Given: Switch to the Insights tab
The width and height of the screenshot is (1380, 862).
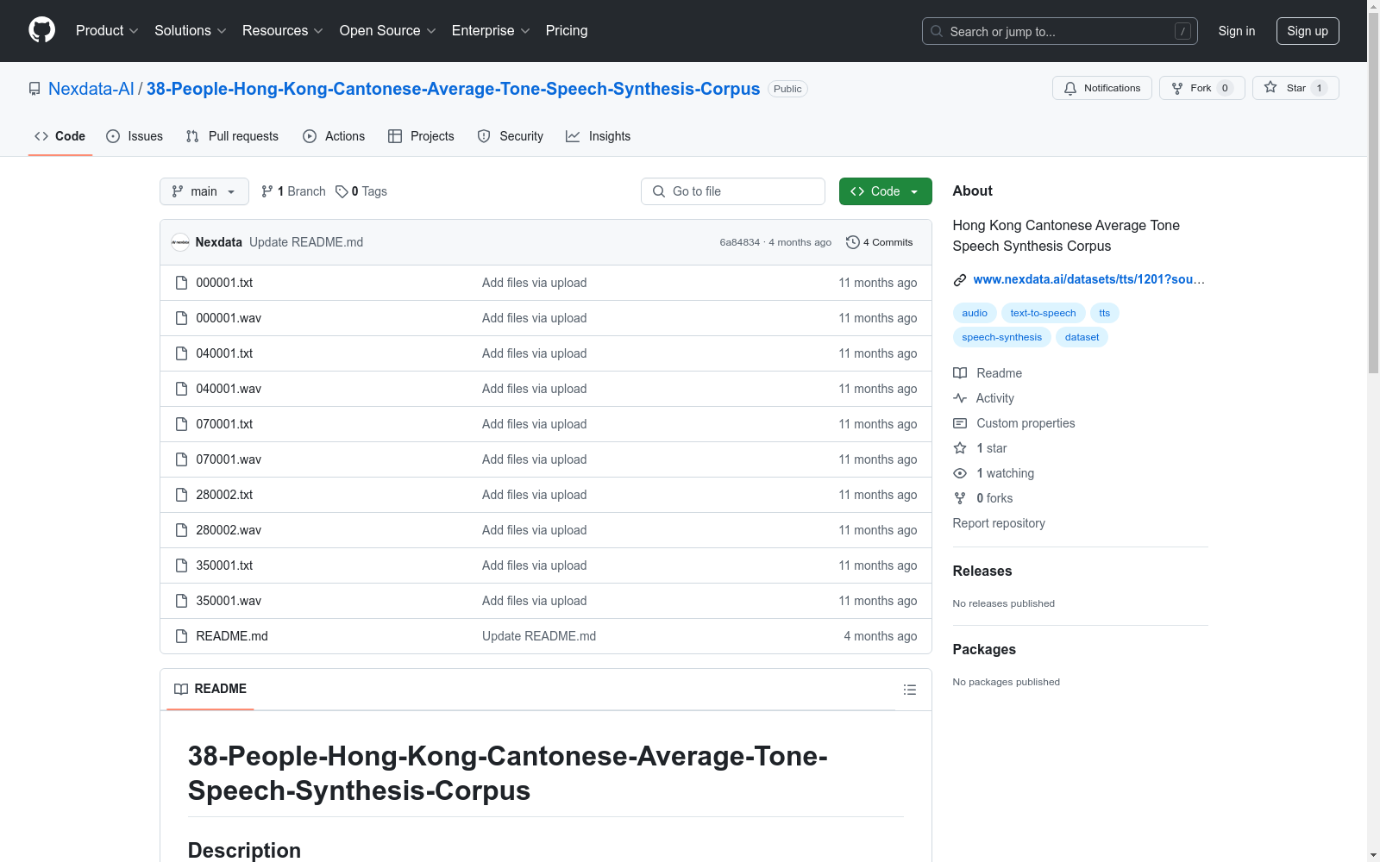Looking at the screenshot, I should (598, 136).
